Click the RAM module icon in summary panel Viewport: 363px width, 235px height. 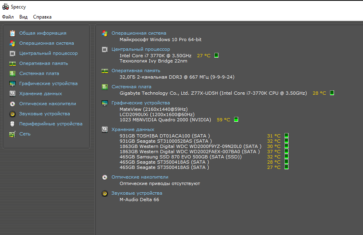(105, 71)
